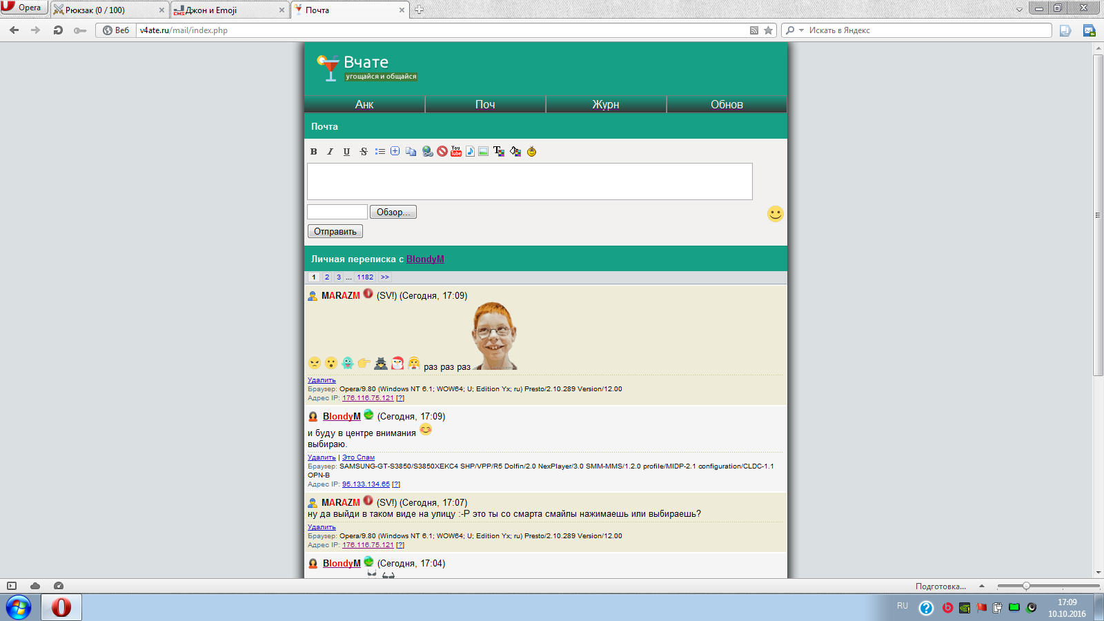
Task: Click the insert hyperlink globe icon
Action: pyautogui.click(x=428, y=152)
